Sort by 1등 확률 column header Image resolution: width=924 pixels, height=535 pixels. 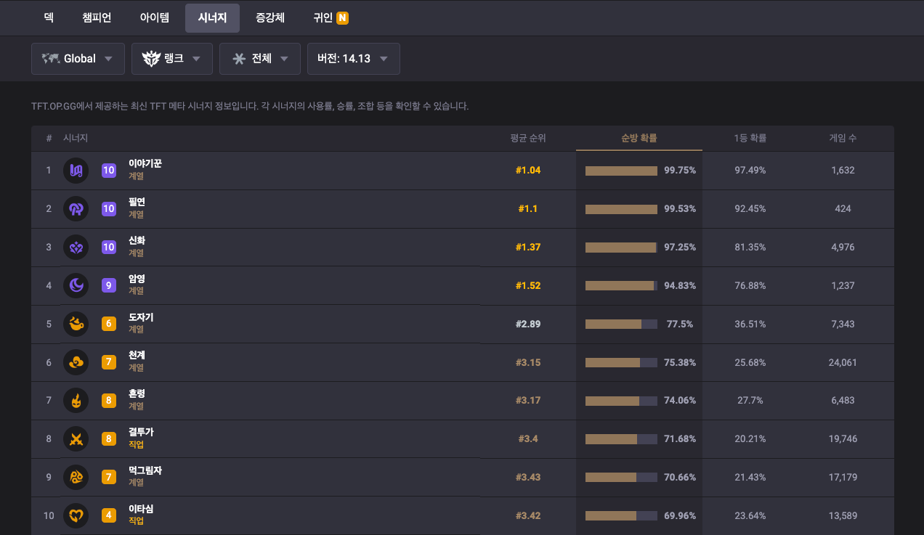click(x=750, y=138)
